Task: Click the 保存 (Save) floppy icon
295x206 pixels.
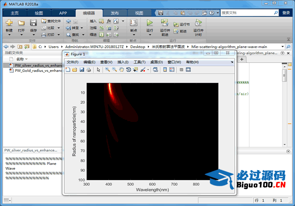Action: pos(33,23)
